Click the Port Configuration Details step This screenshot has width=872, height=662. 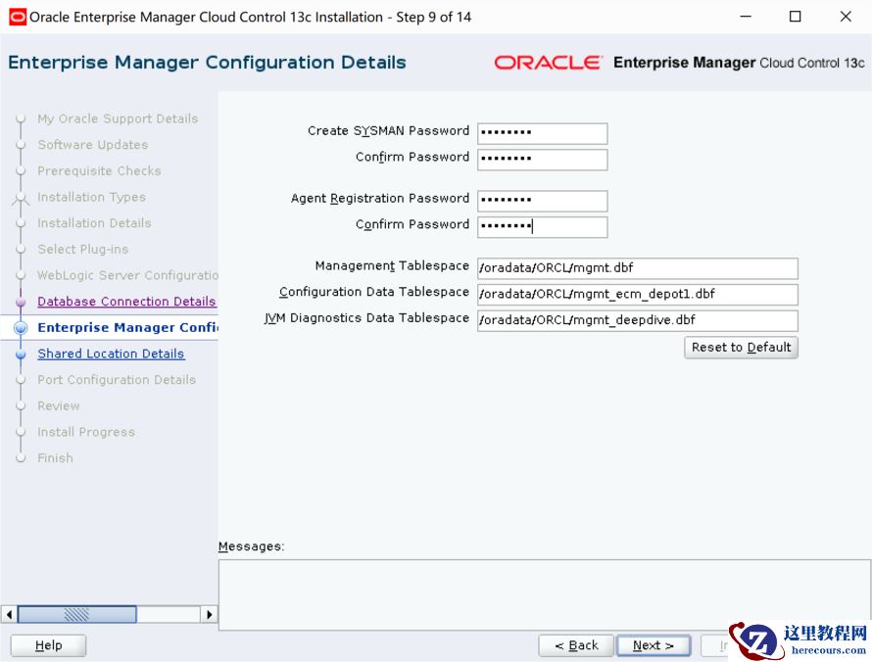(117, 380)
